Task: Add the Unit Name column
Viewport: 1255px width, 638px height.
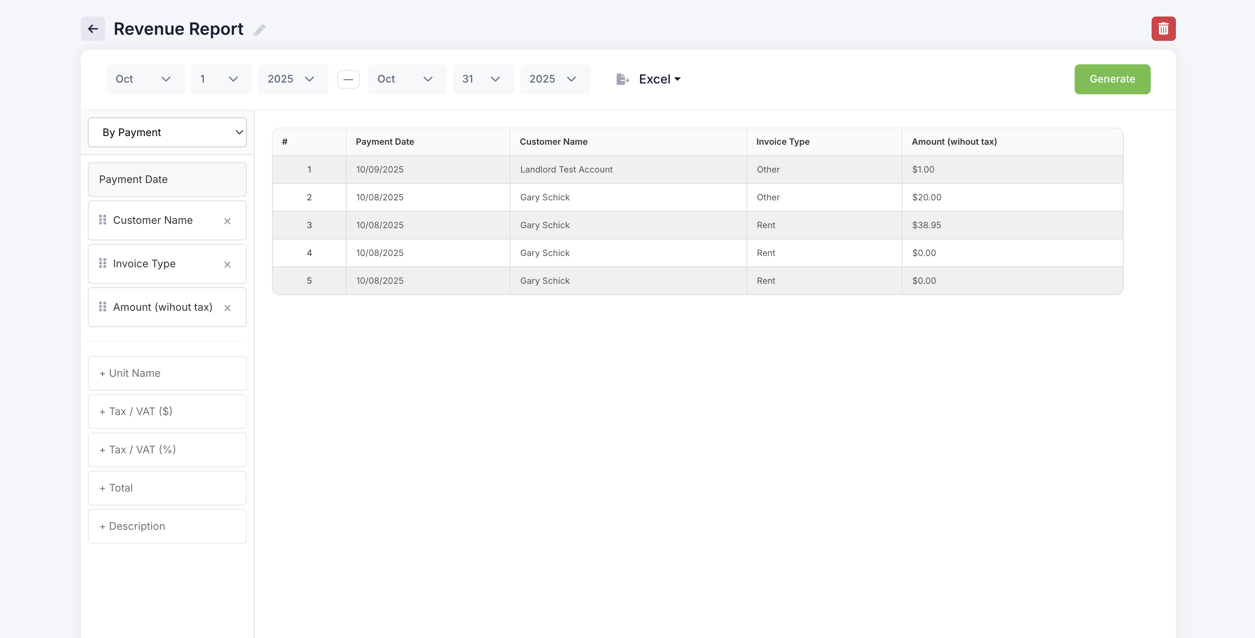Action: (x=167, y=373)
